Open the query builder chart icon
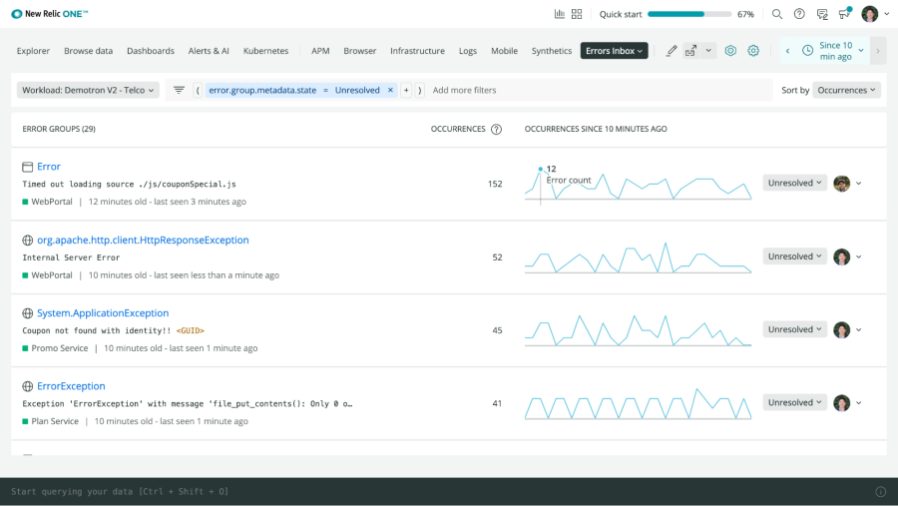Viewport: 898px width, 506px height. 560,14
